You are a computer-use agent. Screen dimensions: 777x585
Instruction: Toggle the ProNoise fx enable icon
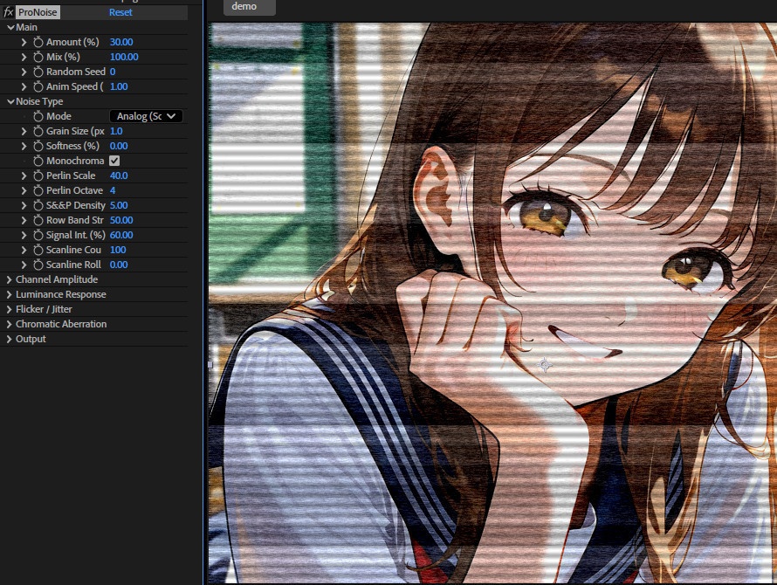[x=8, y=12]
